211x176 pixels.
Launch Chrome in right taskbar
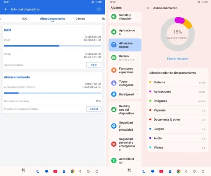(x=178, y=171)
